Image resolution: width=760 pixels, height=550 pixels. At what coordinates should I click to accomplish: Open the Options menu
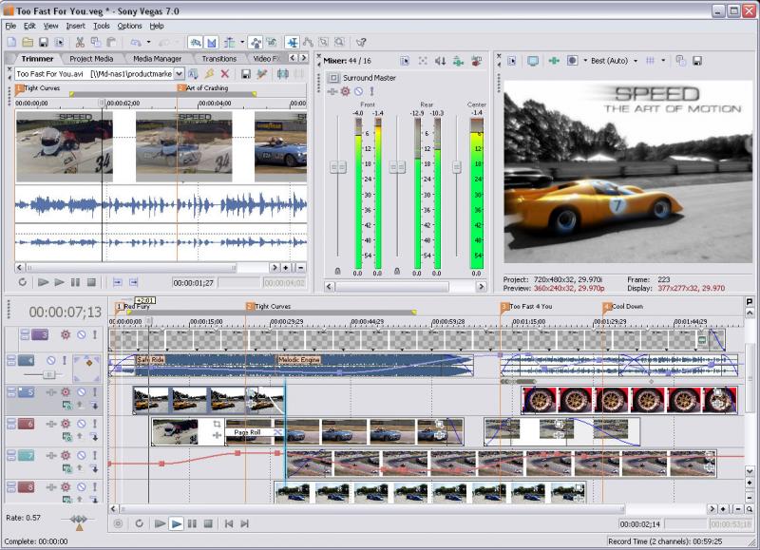[x=129, y=26]
